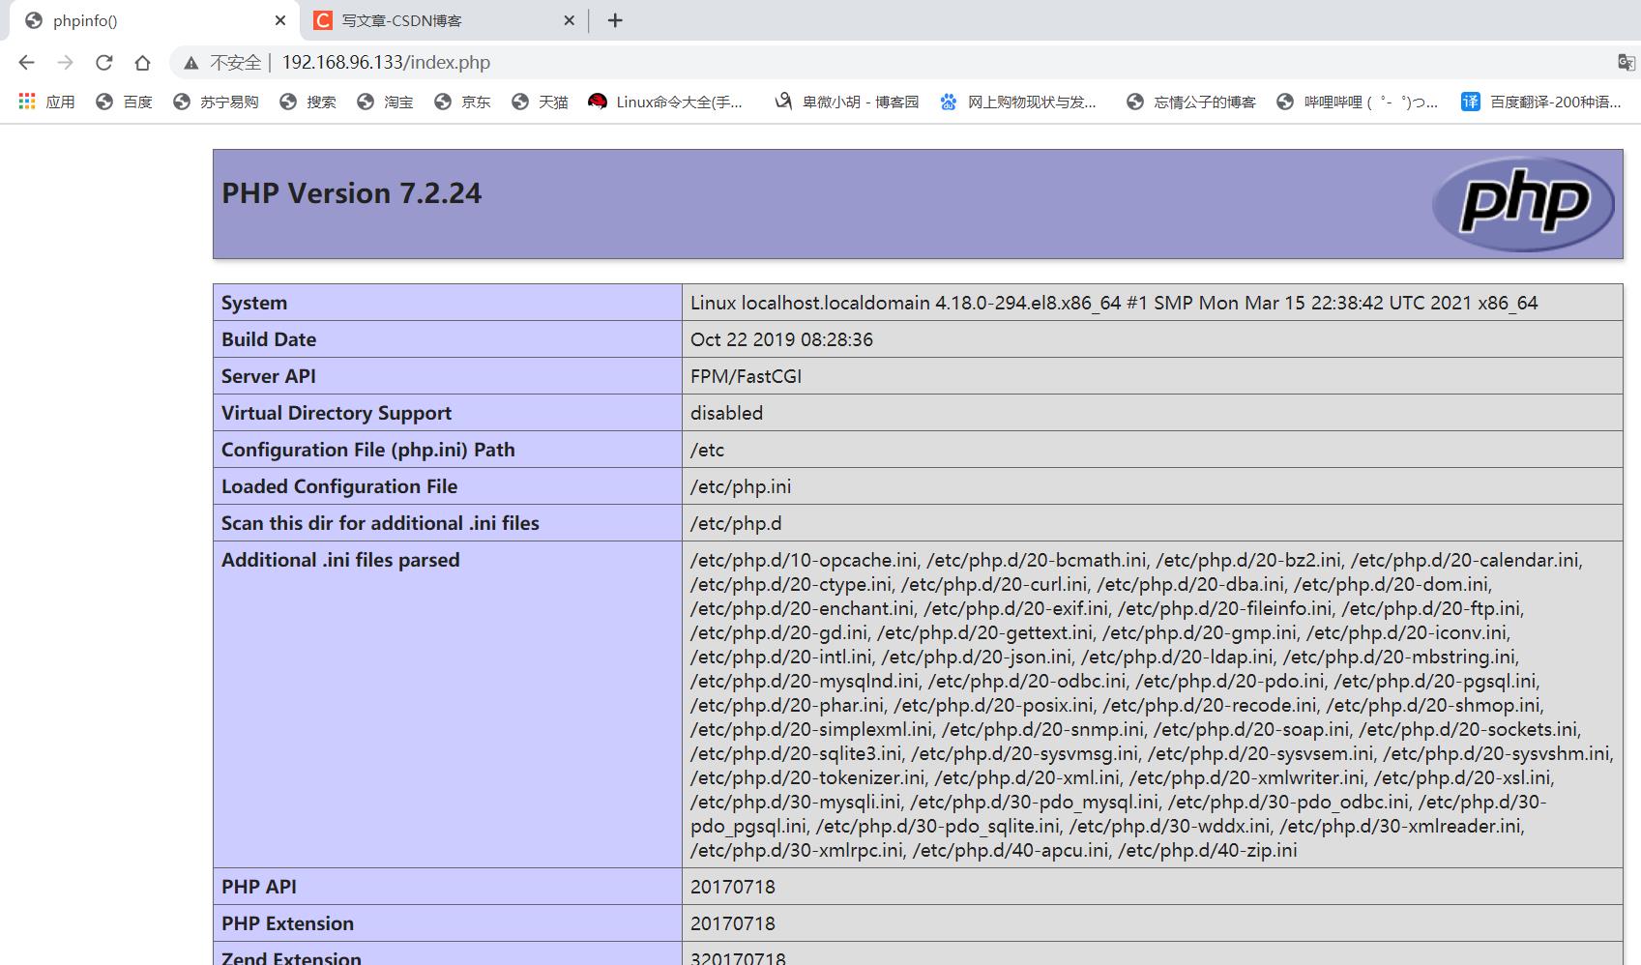Select the Build Date label
The width and height of the screenshot is (1641, 965).
pyautogui.click(x=269, y=339)
